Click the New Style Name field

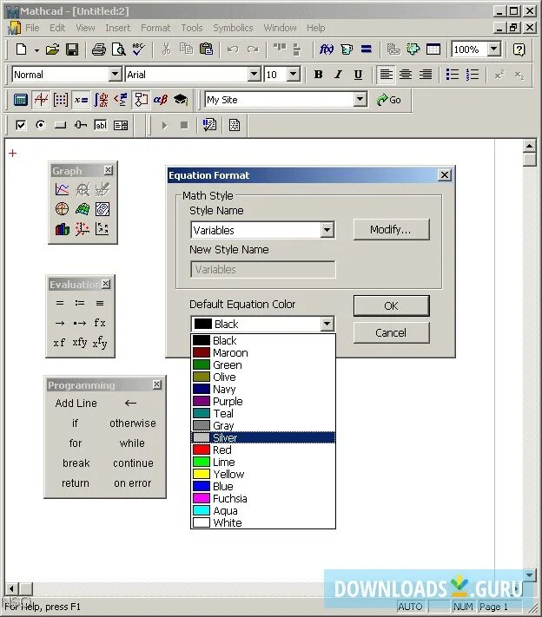[263, 270]
